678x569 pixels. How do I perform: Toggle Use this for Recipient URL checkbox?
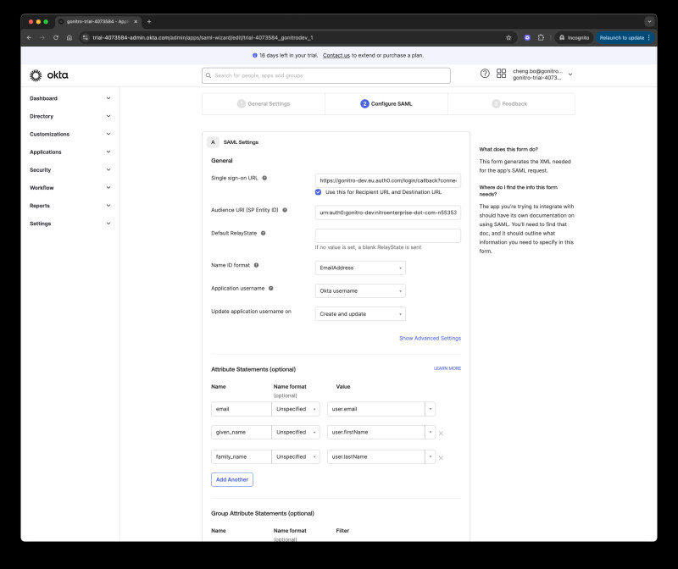tap(319, 192)
